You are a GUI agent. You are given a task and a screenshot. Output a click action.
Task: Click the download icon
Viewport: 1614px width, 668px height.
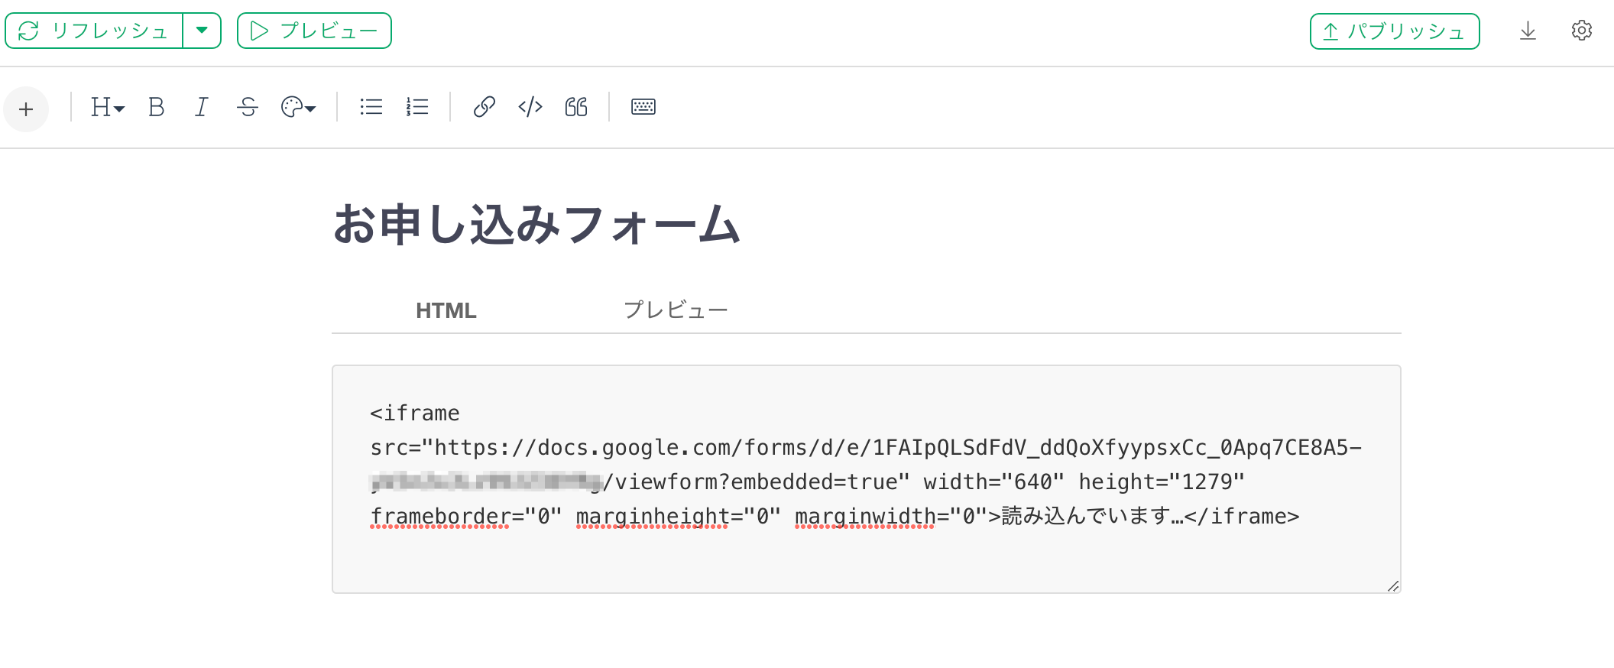(x=1528, y=31)
